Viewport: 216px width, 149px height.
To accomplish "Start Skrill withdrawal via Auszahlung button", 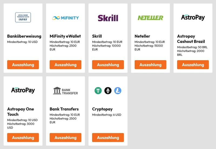I will pyautogui.click(x=108, y=65).
